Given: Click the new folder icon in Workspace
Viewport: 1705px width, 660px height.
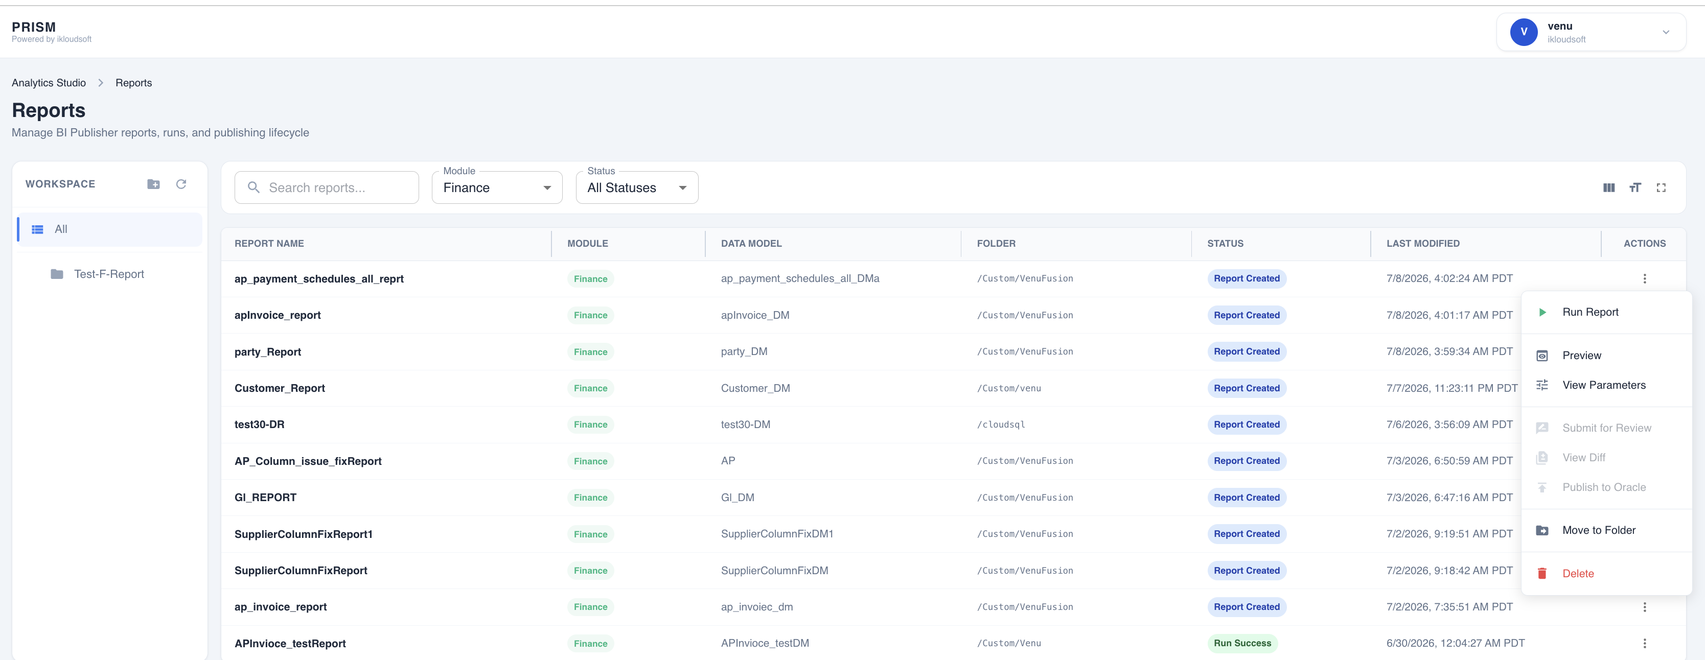Looking at the screenshot, I should (153, 184).
